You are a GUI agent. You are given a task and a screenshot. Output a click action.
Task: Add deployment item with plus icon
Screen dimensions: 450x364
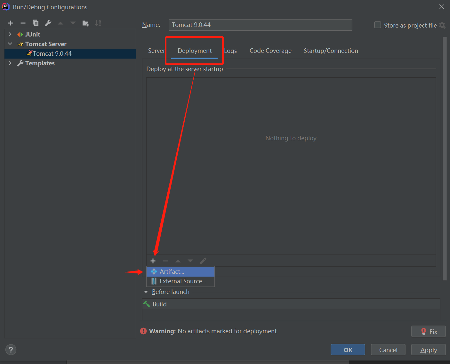(x=153, y=261)
